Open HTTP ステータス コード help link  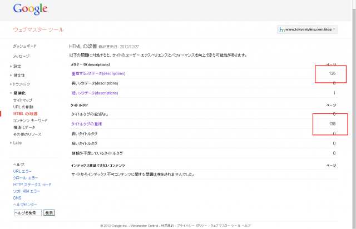point(32,185)
